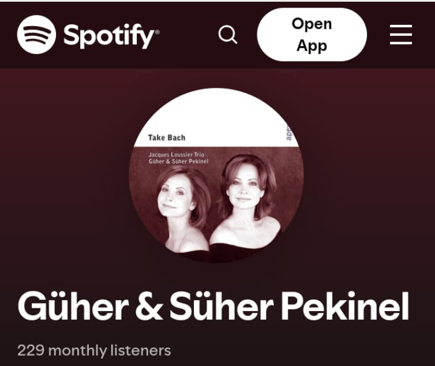Click the ampersand in the artist heading
This screenshot has width=435, height=366.
149,307
